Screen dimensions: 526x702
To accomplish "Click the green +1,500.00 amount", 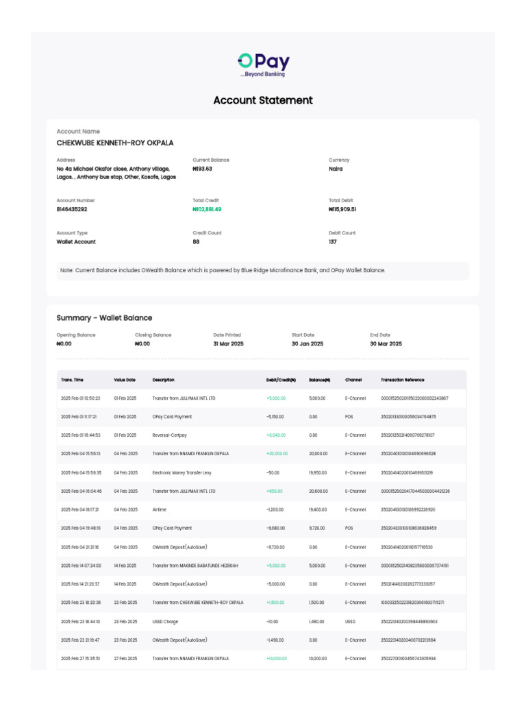I will point(275,603).
